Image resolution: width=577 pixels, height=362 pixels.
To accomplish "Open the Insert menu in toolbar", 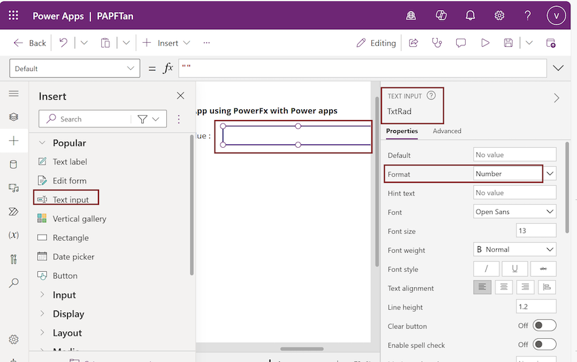I will 166,43.
